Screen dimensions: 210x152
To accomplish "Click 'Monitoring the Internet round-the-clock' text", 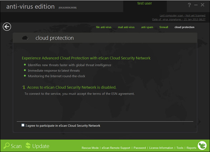I will pos(56,76).
